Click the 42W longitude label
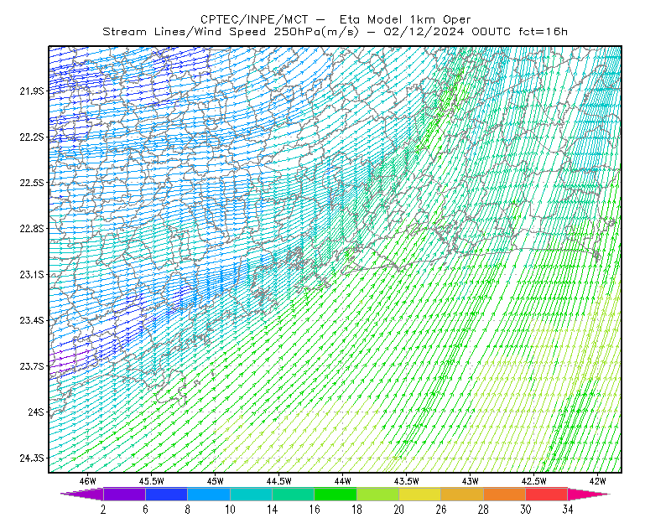671x518 pixels. pyautogui.click(x=598, y=481)
